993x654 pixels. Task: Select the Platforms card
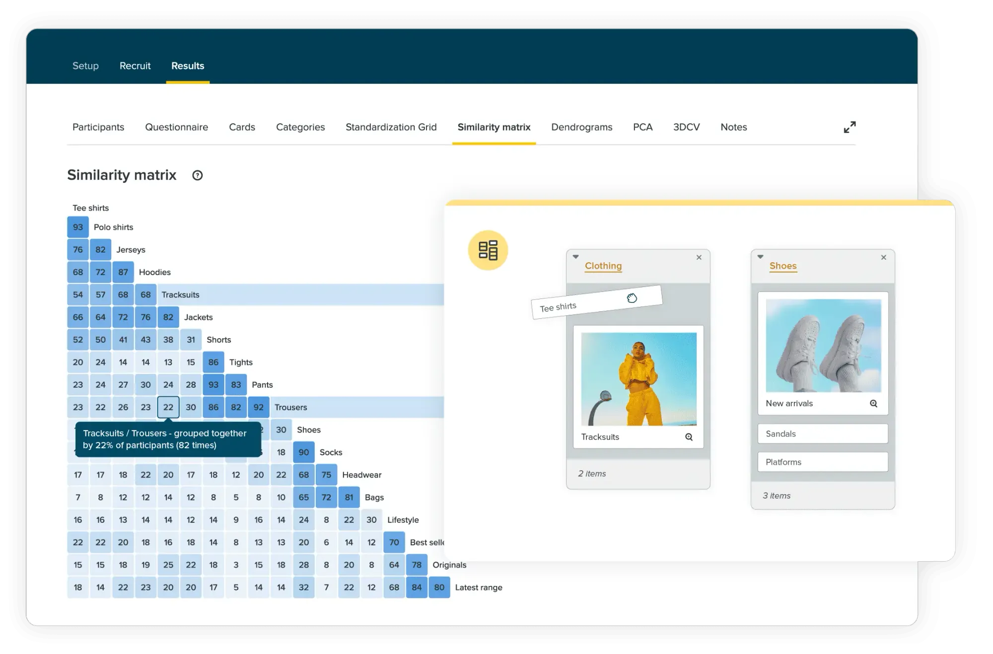click(822, 462)
